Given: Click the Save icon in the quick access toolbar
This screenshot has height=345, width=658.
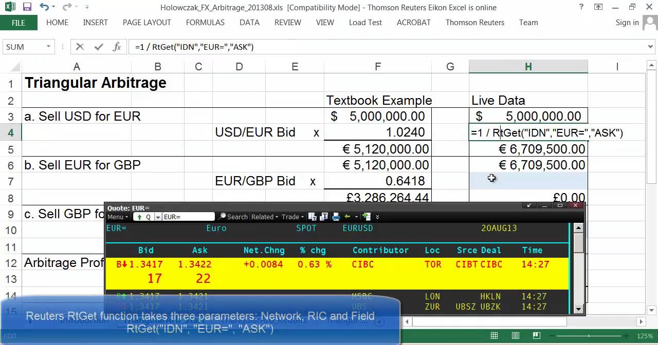Looking at the screenshot, I should coord(27,7).
